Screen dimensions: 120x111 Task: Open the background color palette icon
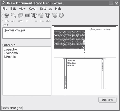click(x=20, y=15)
